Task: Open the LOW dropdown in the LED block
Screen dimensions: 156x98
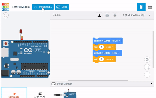Action: click(116, 53)
